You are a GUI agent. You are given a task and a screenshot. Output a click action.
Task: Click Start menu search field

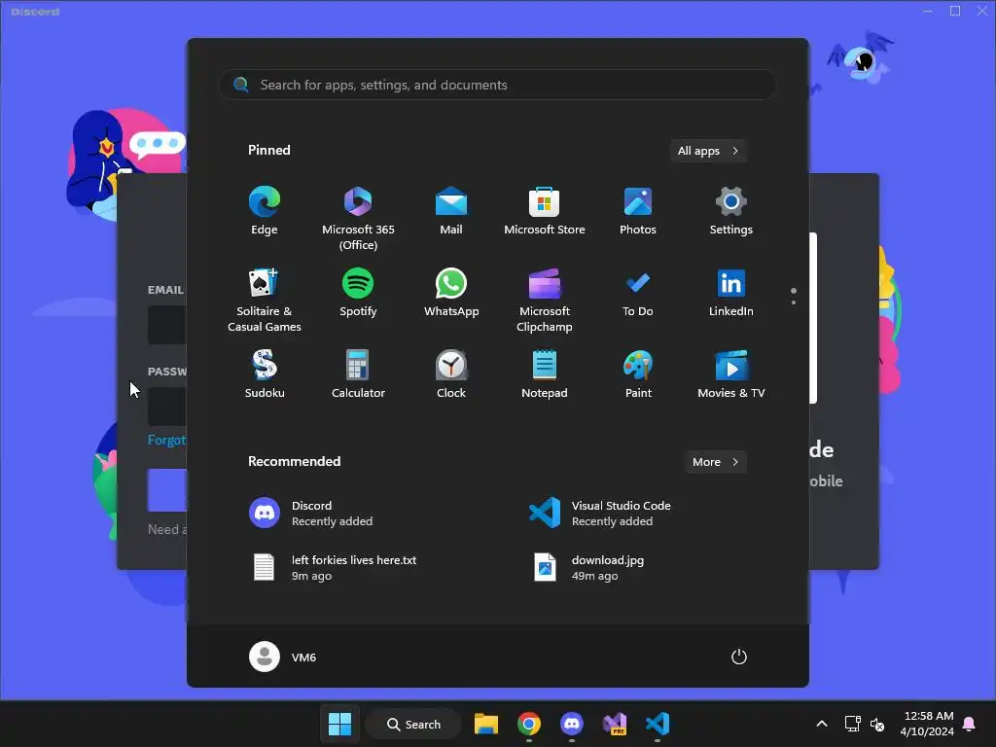point(497,85)
